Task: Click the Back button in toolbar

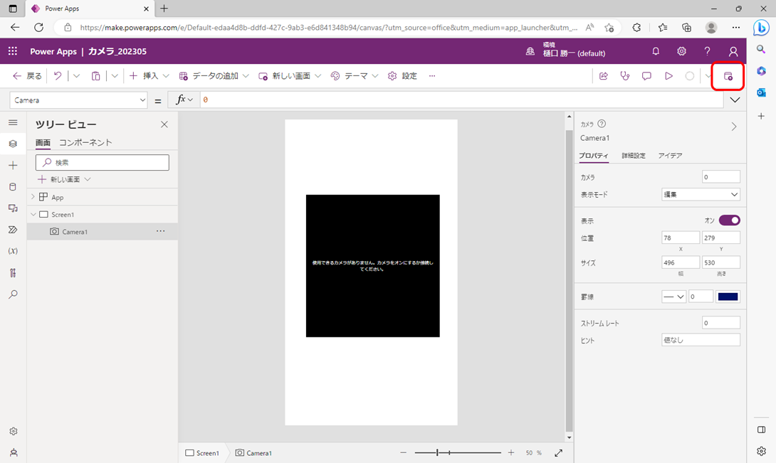Action: pyautogui.click(x=27, y=75)
